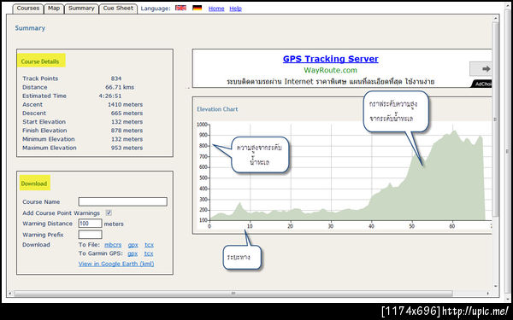Click the AdChoices badge
The width and height of the screenshot is (513, 320).
click(482, 84)
